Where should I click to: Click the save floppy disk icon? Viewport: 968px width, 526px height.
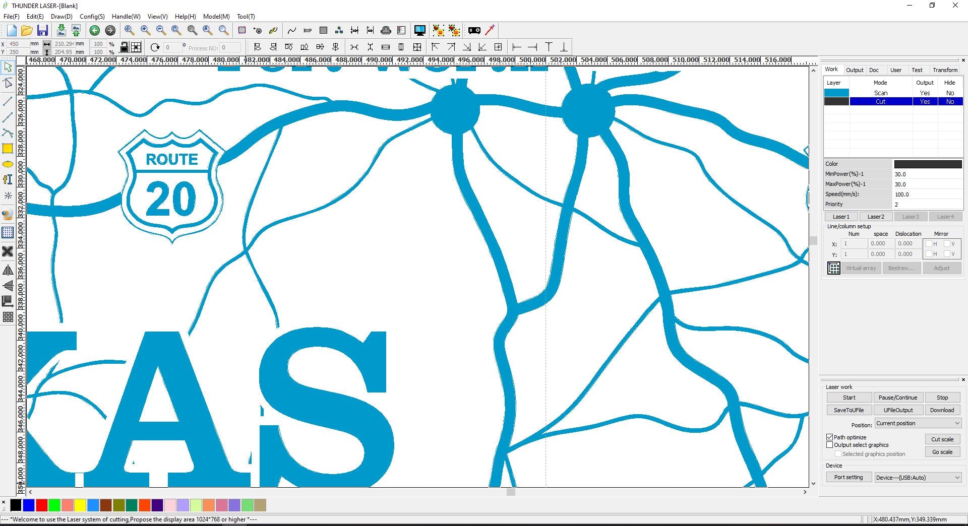(42, 30)
